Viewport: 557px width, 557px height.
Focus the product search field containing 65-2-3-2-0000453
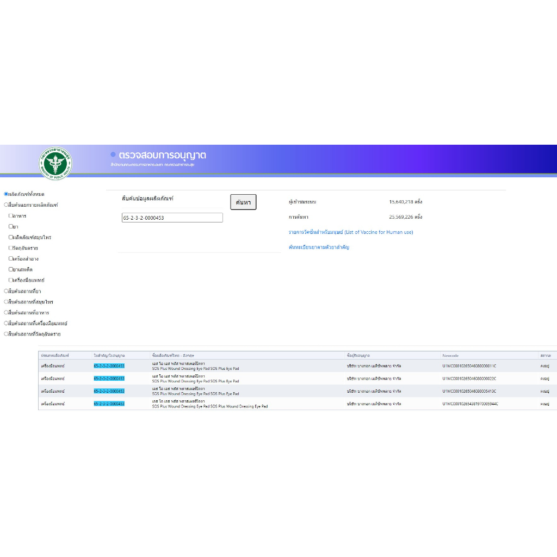click(172, 218)
